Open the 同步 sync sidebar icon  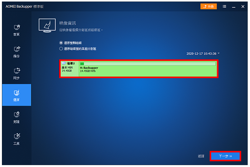(17, 74)
